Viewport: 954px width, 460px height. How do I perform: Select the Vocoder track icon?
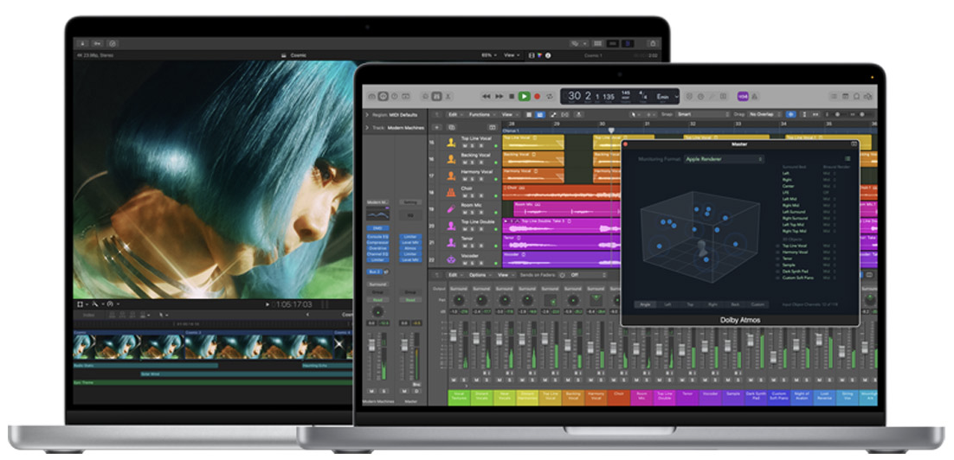[x=451, y=259]
